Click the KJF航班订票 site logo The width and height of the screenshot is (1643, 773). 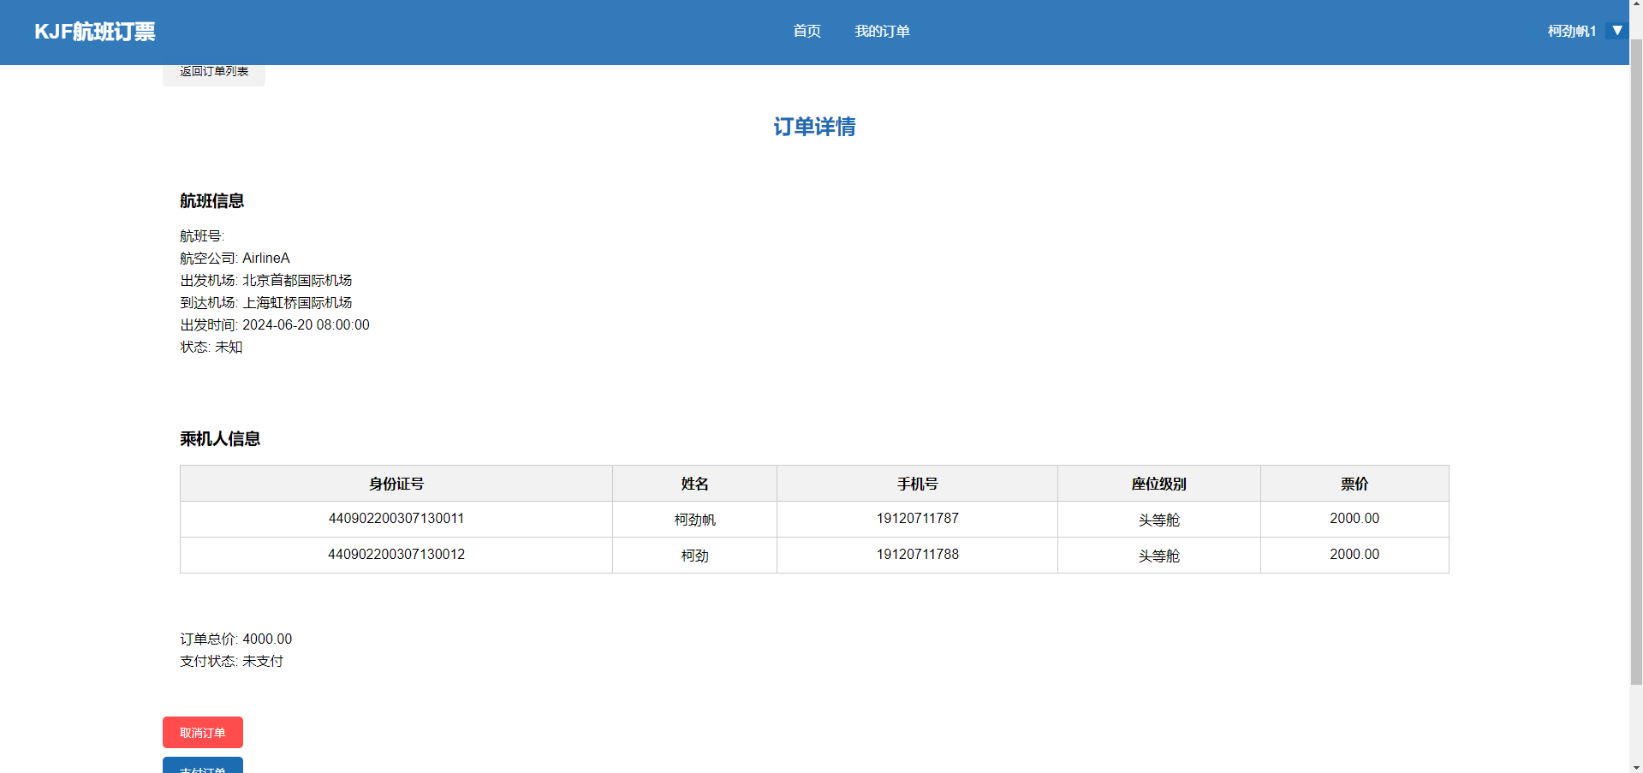point(95,32)
